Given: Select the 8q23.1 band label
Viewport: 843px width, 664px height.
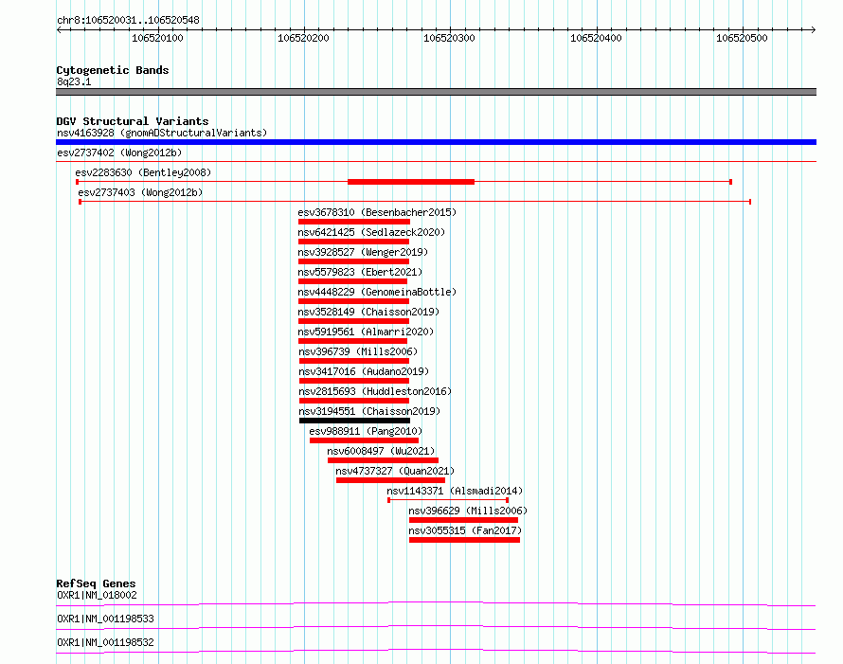Looking at the screenshot, I should point(74,81).
